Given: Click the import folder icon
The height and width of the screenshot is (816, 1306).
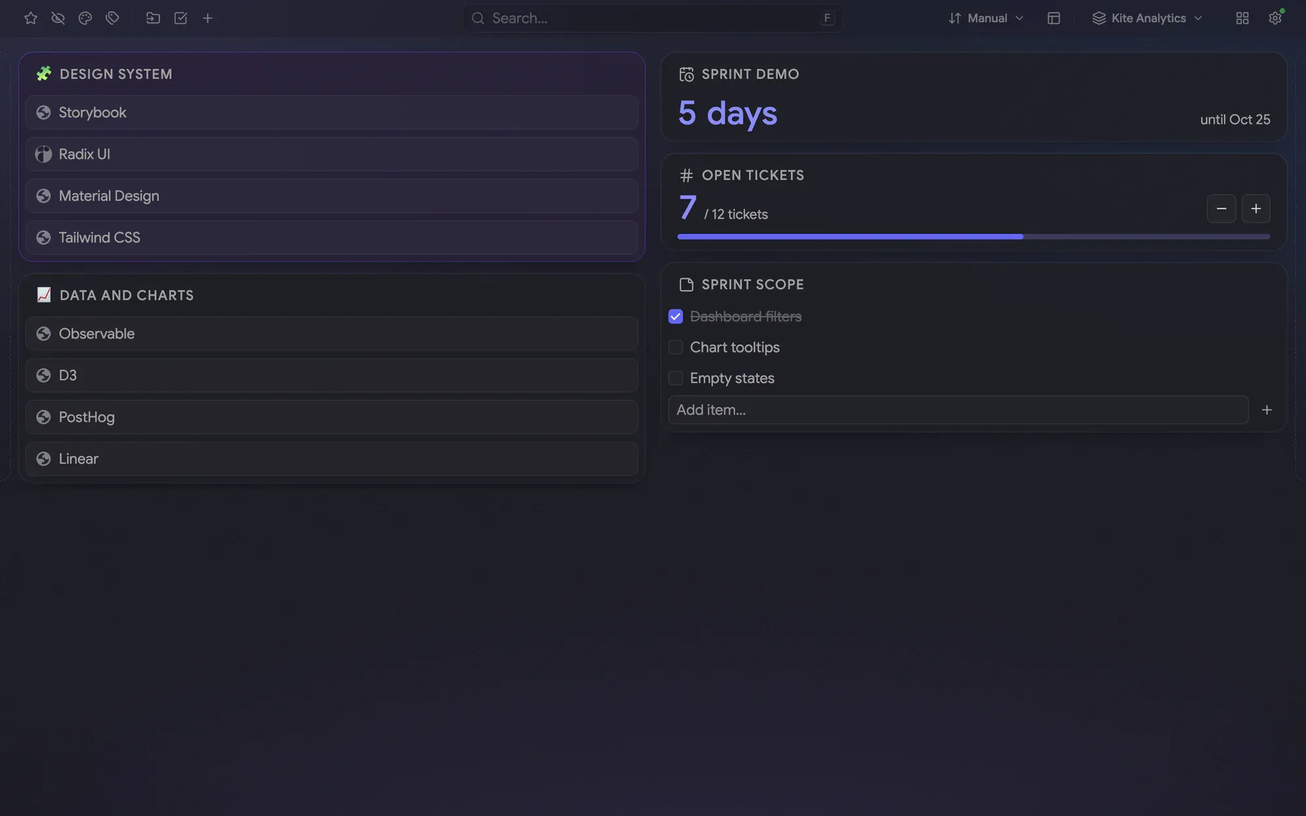Looking at the screenshot, I should coord(153,18).
